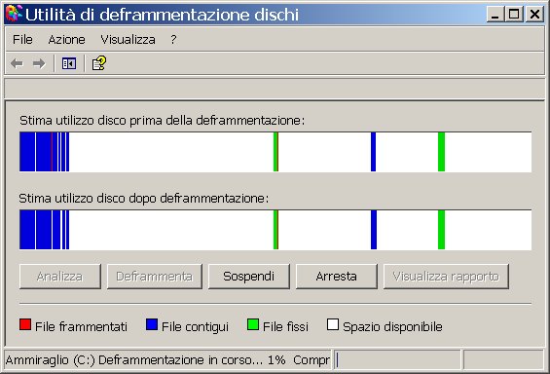Viewport: 550px width, 374px height.
Task: Open the ? help menu
Action: click(173, 40)
